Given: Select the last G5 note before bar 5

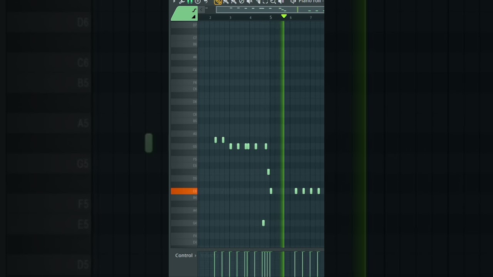Looking at the screenshot, I should click(266, 146).
